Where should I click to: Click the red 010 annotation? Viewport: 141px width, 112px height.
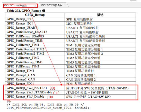click(56, 93)
